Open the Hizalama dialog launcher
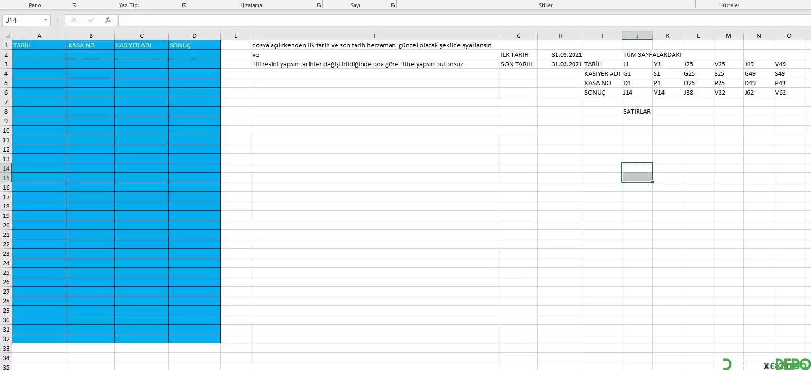Image resolution: width=811 pixels, height=370 pixels. click(x=319, y=5)
